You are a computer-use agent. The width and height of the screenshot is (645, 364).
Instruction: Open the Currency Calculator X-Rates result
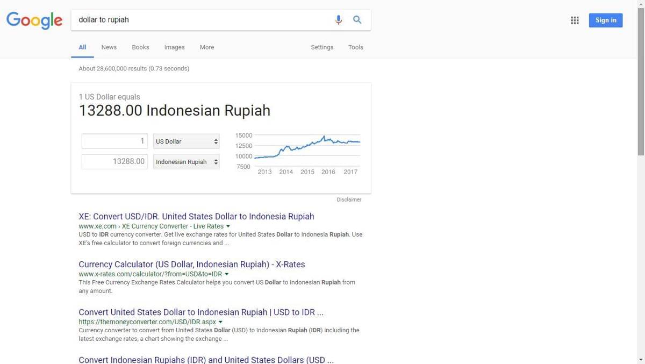pos(191,264)
